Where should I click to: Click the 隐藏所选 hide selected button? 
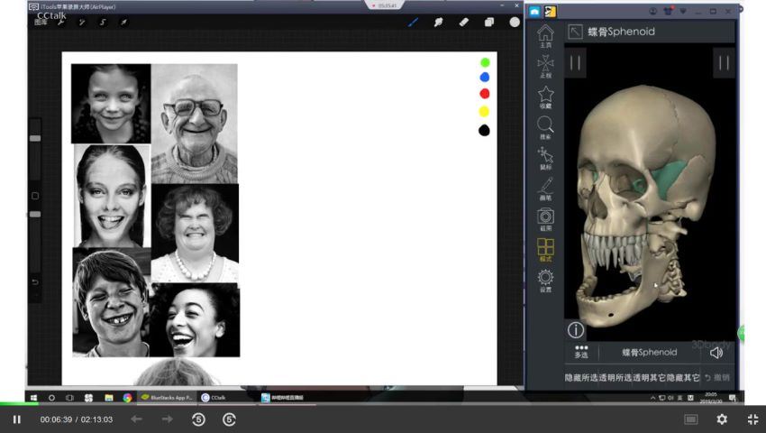click(581, 378)
